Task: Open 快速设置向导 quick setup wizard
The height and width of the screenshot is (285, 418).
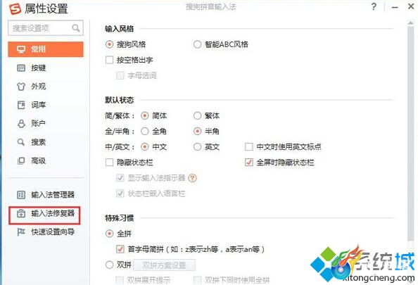Action: click(x=46, y=232)
